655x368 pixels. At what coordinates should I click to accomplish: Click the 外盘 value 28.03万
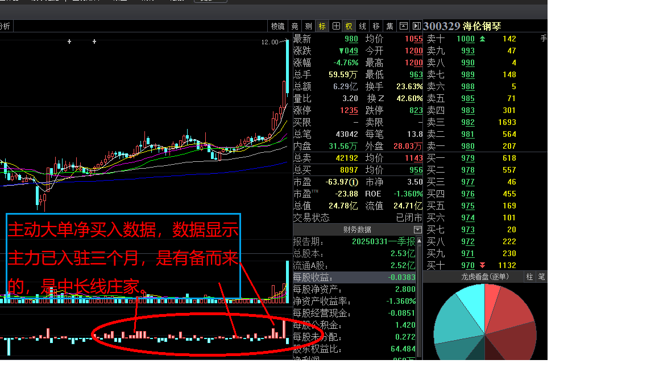(408, 147)
